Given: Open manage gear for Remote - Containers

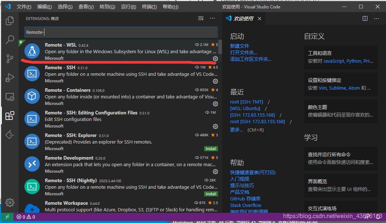Looking at the screenshot, I should coord(215,104).
